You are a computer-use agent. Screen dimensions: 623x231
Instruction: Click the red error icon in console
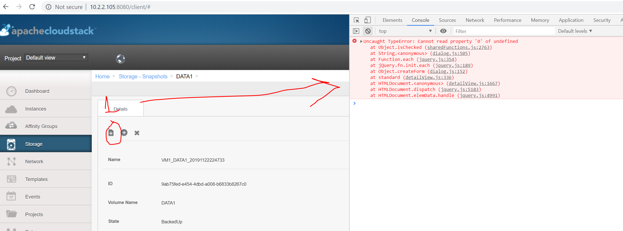[x=355, y=41]
